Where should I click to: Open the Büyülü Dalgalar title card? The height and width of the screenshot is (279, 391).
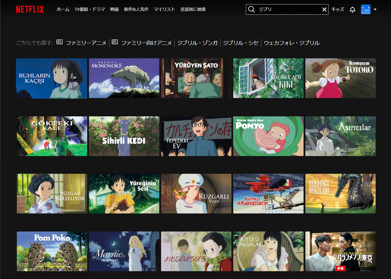click(268, 251)
